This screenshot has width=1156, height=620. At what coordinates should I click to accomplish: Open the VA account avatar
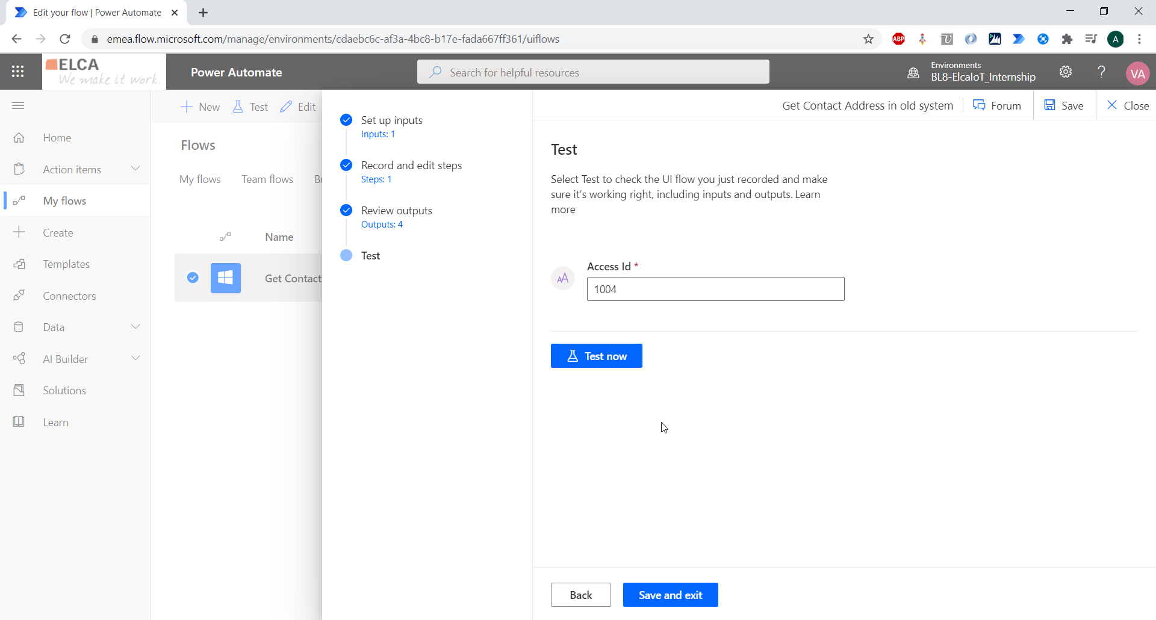[x=1137, y=73]
